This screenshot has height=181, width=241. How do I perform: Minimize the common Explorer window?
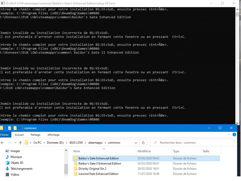(209, 128)
